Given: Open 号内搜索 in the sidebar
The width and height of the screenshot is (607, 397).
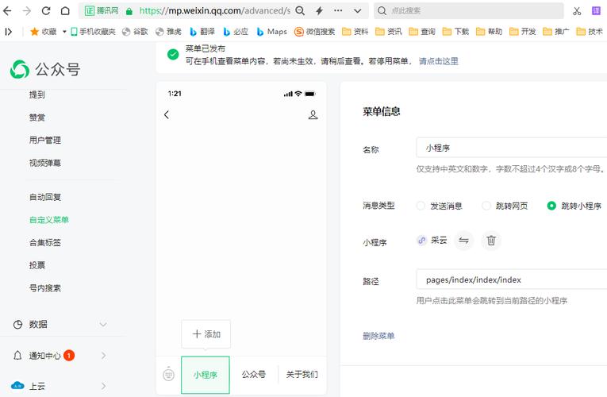Looking at the screenshot, I should (45, 288).
